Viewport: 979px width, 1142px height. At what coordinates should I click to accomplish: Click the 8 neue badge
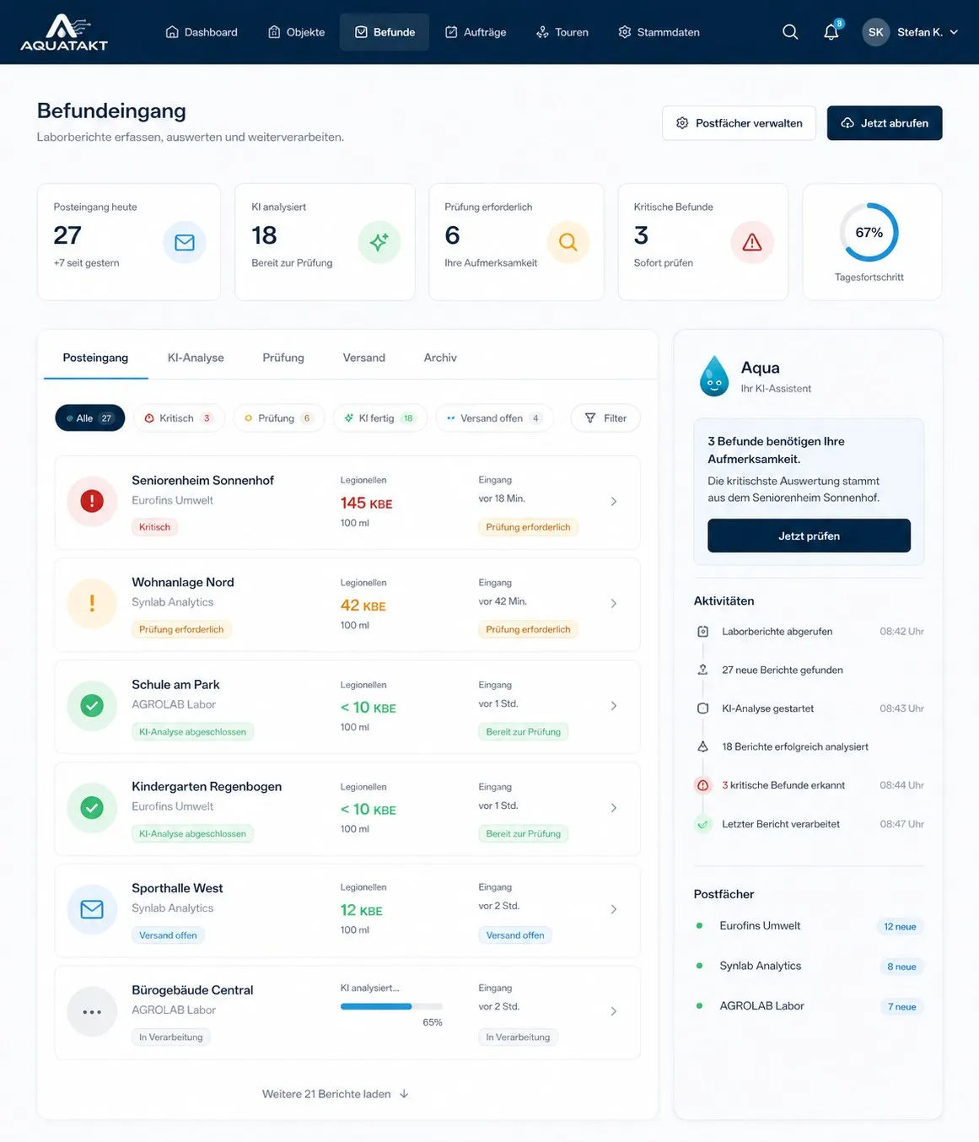901,967
